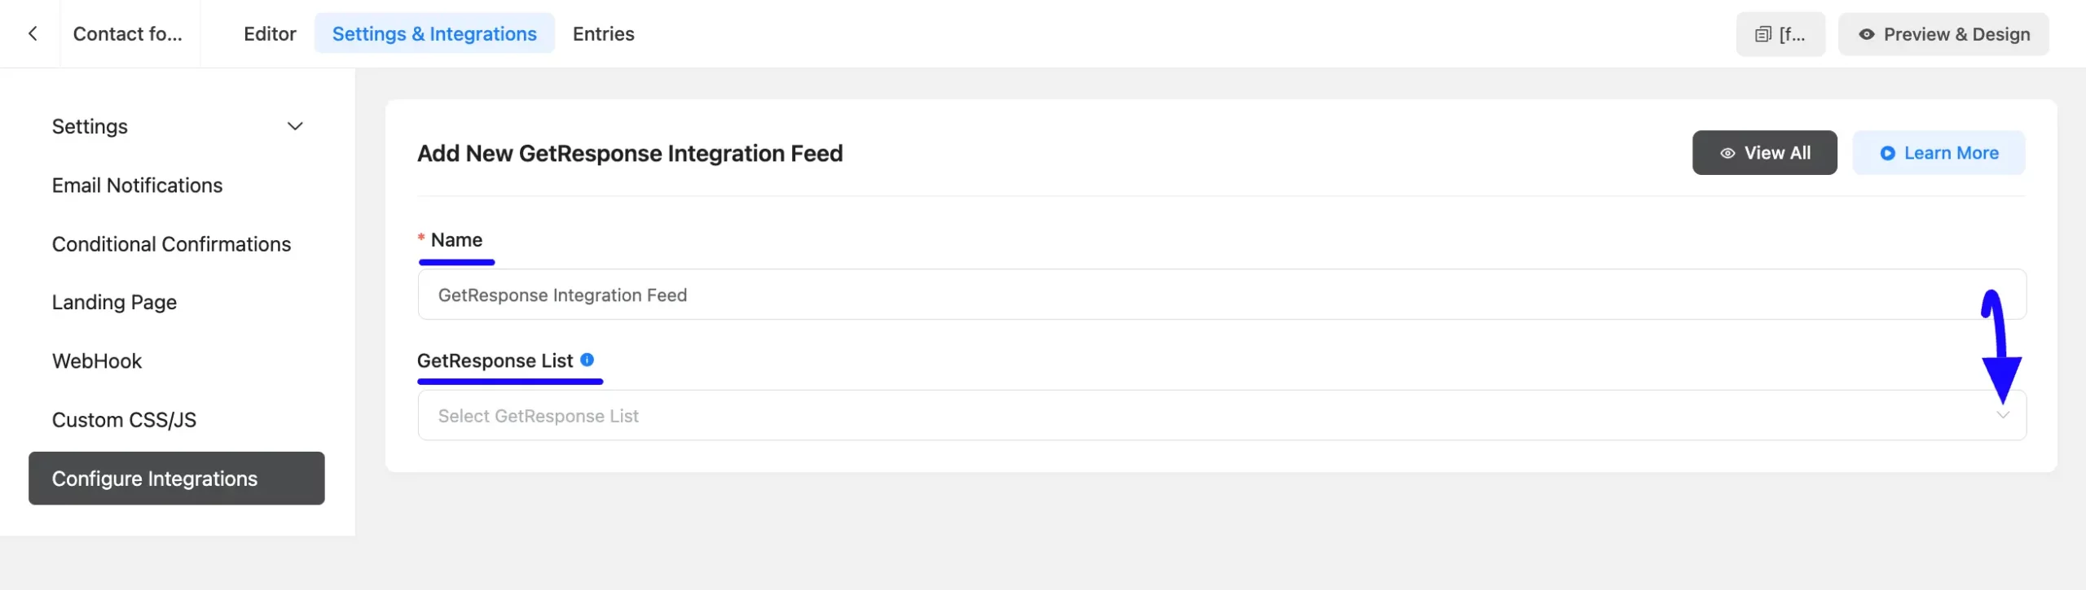
Task: Open Custom CSS/JS settings
Action: 124,420
